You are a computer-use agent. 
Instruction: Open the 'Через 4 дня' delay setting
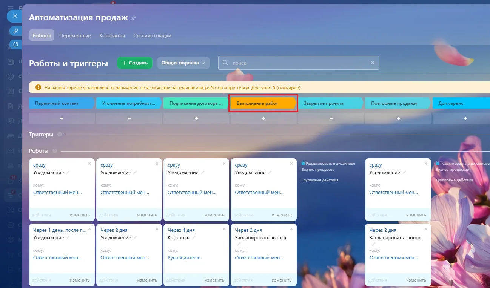181,230
